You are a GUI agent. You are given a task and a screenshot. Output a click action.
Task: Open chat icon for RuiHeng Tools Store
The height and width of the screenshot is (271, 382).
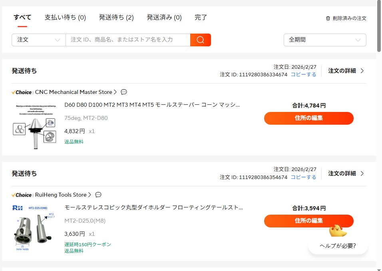coord(98,195)
